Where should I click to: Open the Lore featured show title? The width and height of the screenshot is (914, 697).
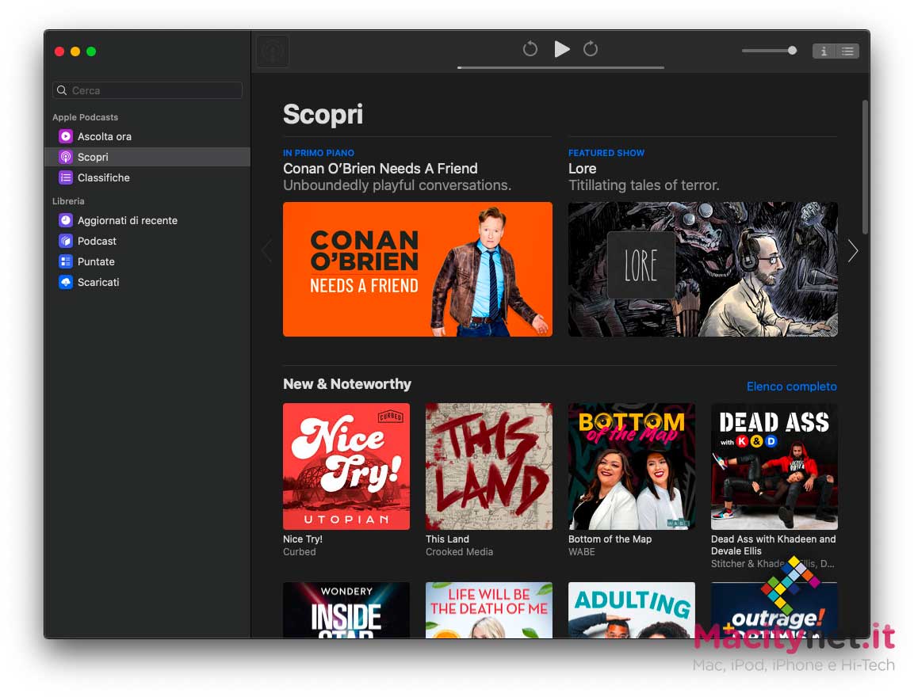point(583,168)
